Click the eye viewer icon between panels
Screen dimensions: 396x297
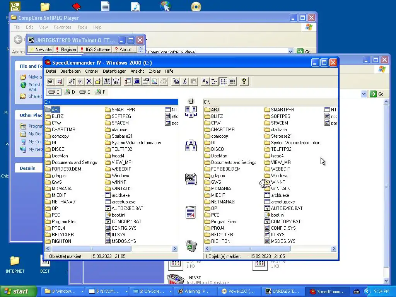click(191, 179)
